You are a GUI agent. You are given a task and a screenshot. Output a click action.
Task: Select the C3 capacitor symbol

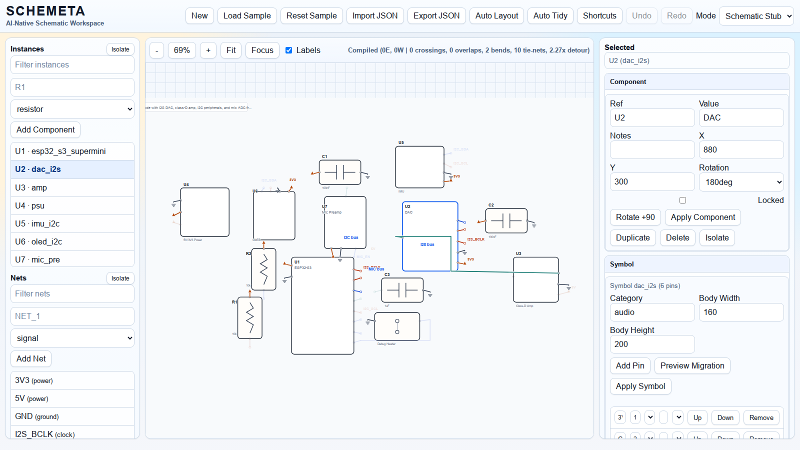pyautogui.click(x=402, y=290)
